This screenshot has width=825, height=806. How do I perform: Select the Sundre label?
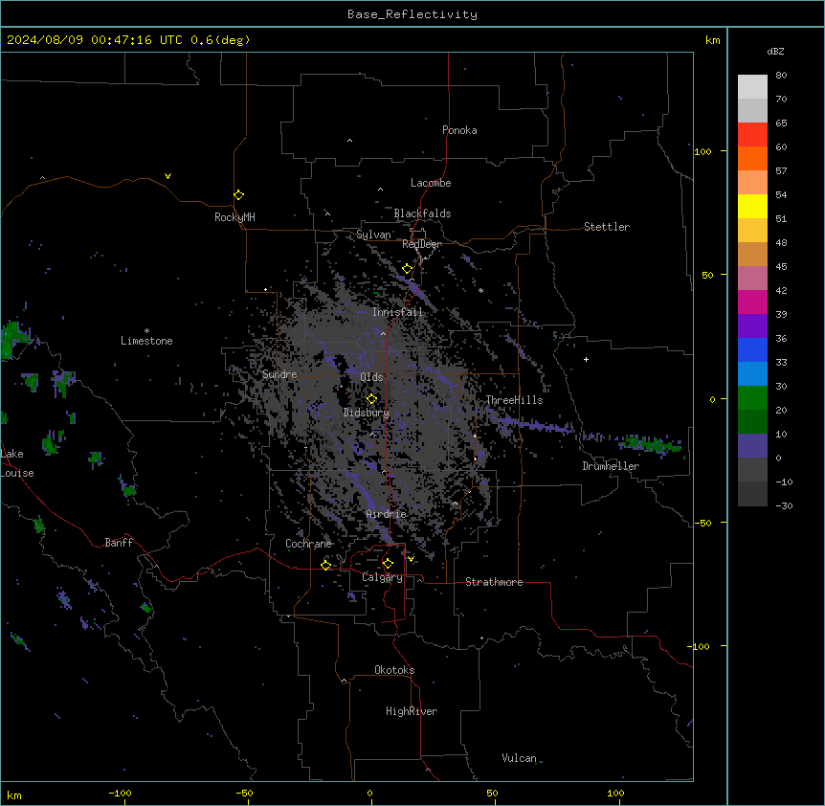coord(279,374)
